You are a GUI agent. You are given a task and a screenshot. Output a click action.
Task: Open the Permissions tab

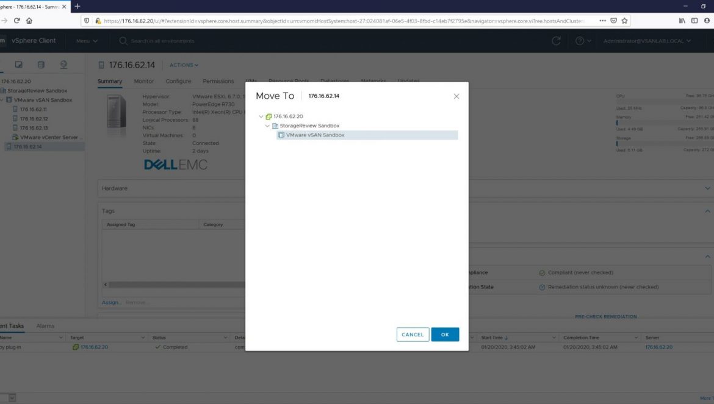(x=218, y=81)
